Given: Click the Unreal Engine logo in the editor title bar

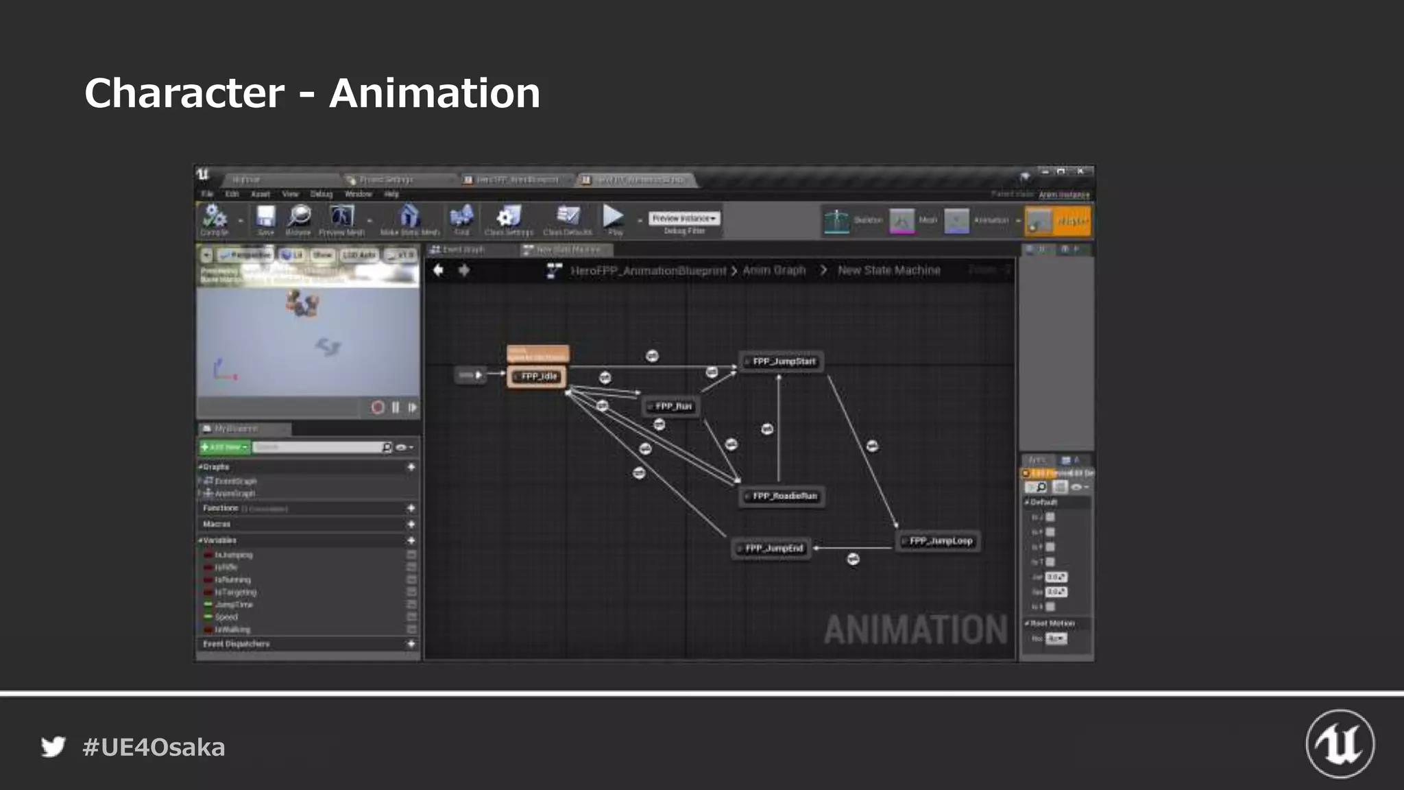Looking at the screenshot, I should 204,174.
